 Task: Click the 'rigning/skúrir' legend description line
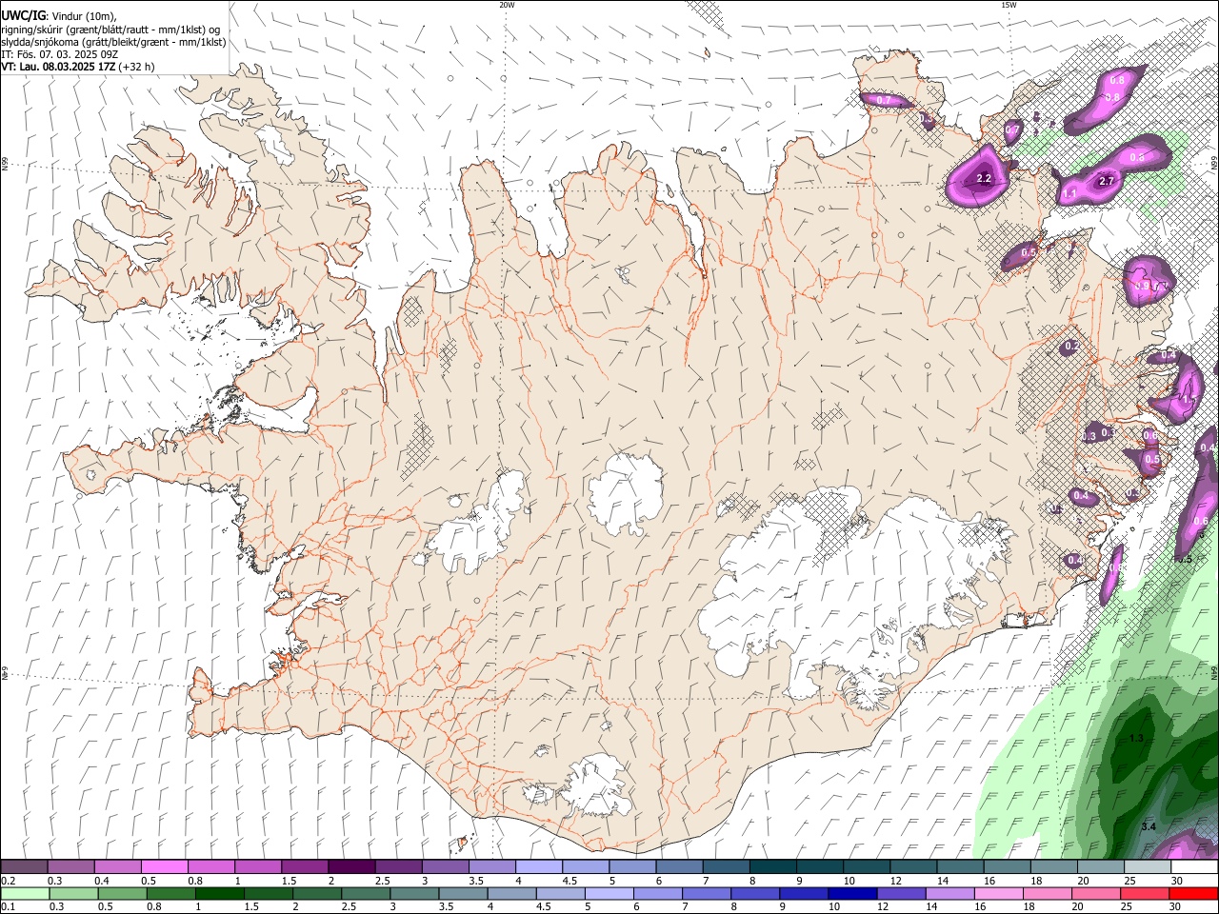[110, 30]
